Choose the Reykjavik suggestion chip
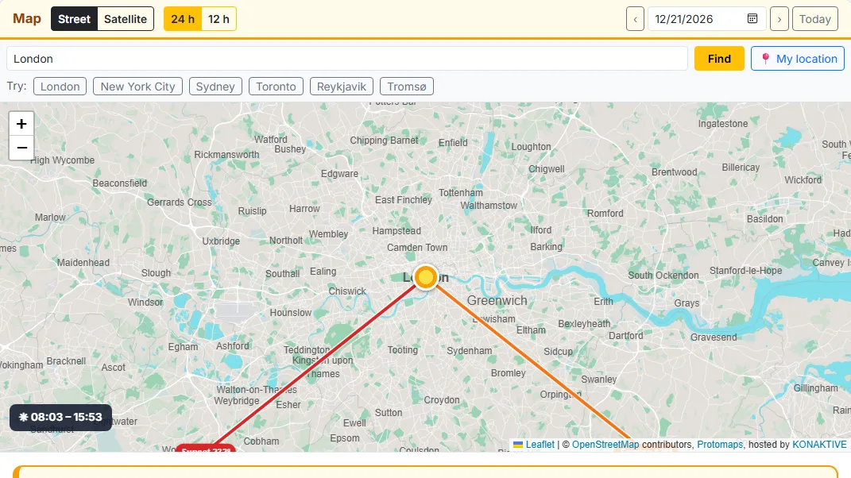851x478 pixels. pos(342,87)
